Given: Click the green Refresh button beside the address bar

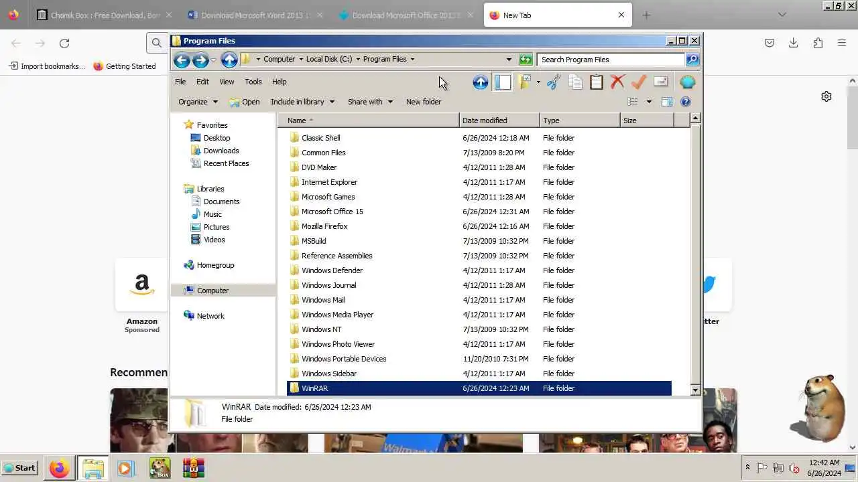Looking at the screenshot, I should 526,60.
